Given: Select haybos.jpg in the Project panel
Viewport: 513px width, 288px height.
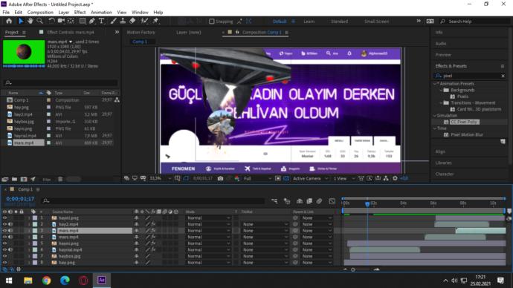Looking at the screenshot, I should pos(24,122).
